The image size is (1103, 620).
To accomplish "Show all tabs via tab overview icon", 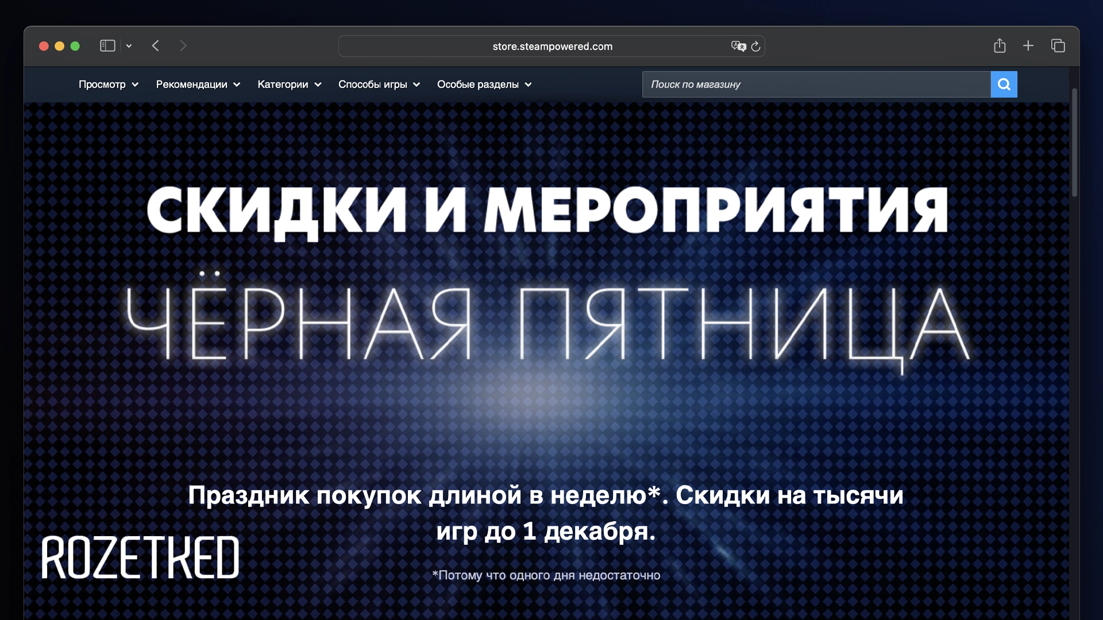I will [x=1059, y=45].
